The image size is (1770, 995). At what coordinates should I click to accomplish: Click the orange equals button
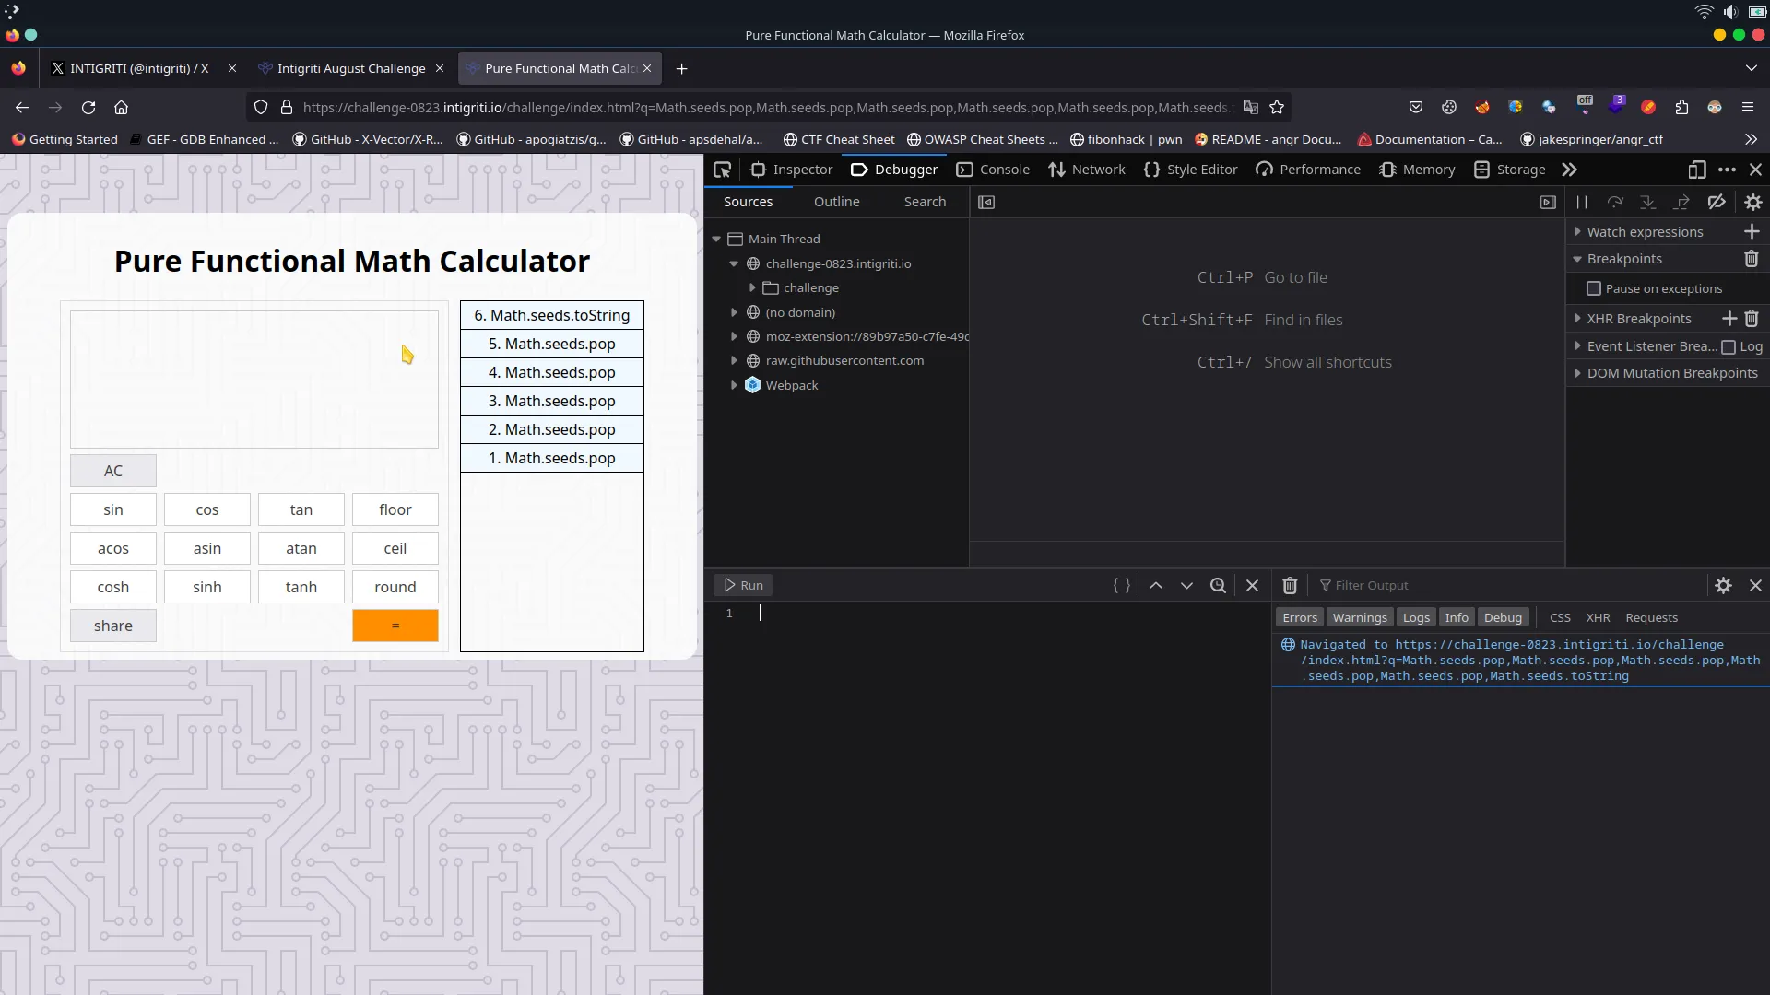(395, 626)
